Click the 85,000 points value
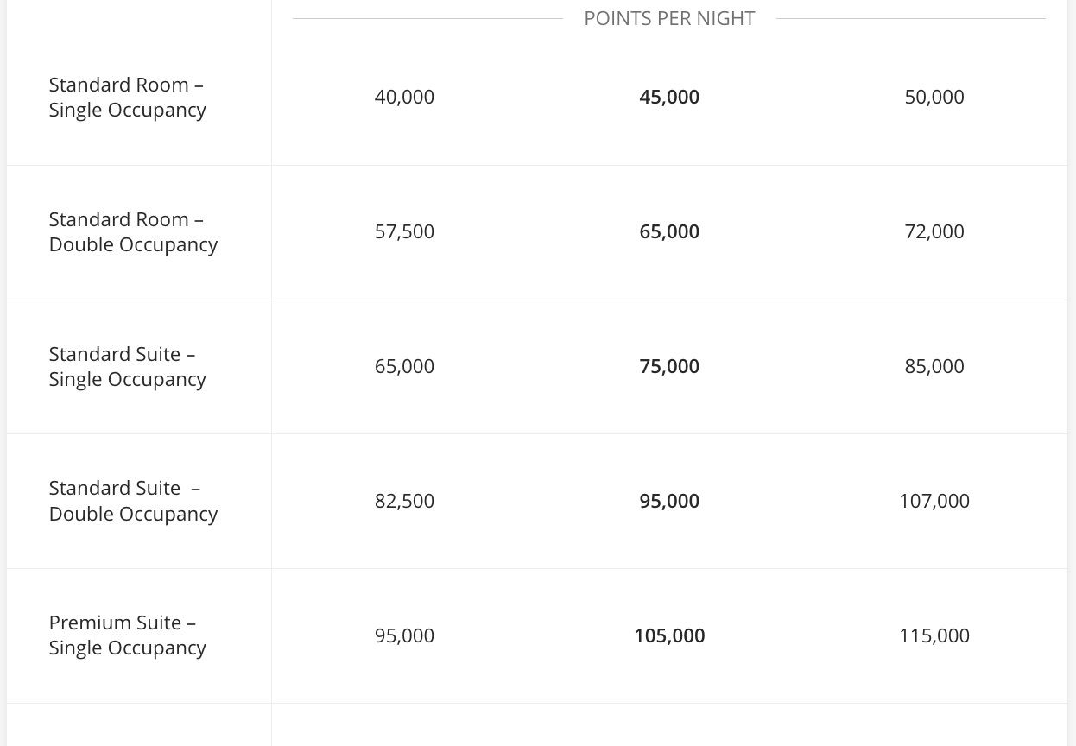The height and width of the screenshot is (746, 1076). pos(934,366)
